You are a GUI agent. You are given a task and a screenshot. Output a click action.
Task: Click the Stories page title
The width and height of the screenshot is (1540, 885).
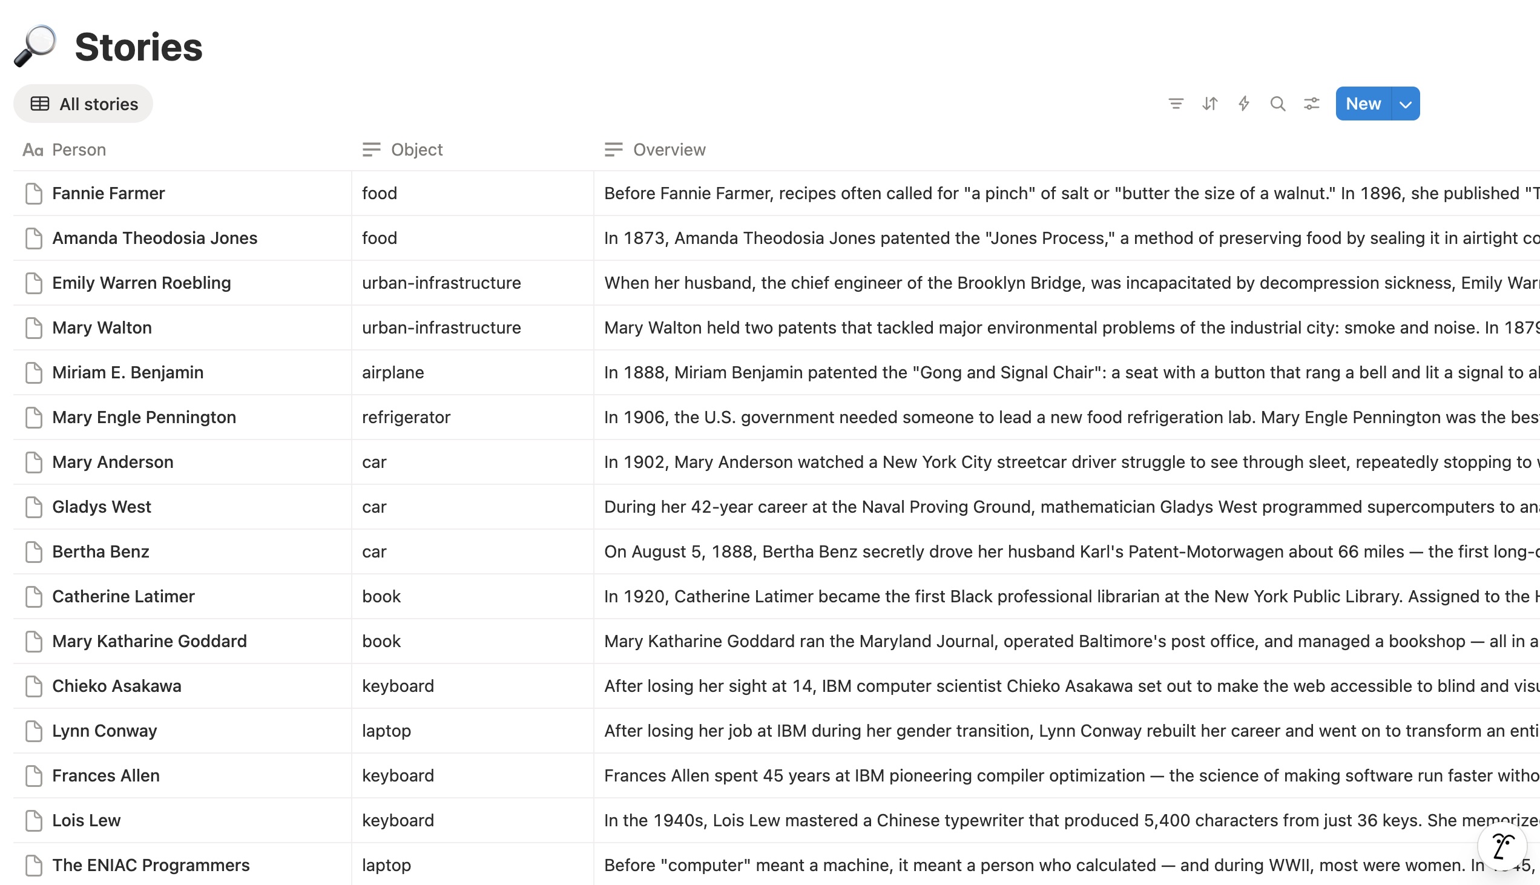pos(139,47)
